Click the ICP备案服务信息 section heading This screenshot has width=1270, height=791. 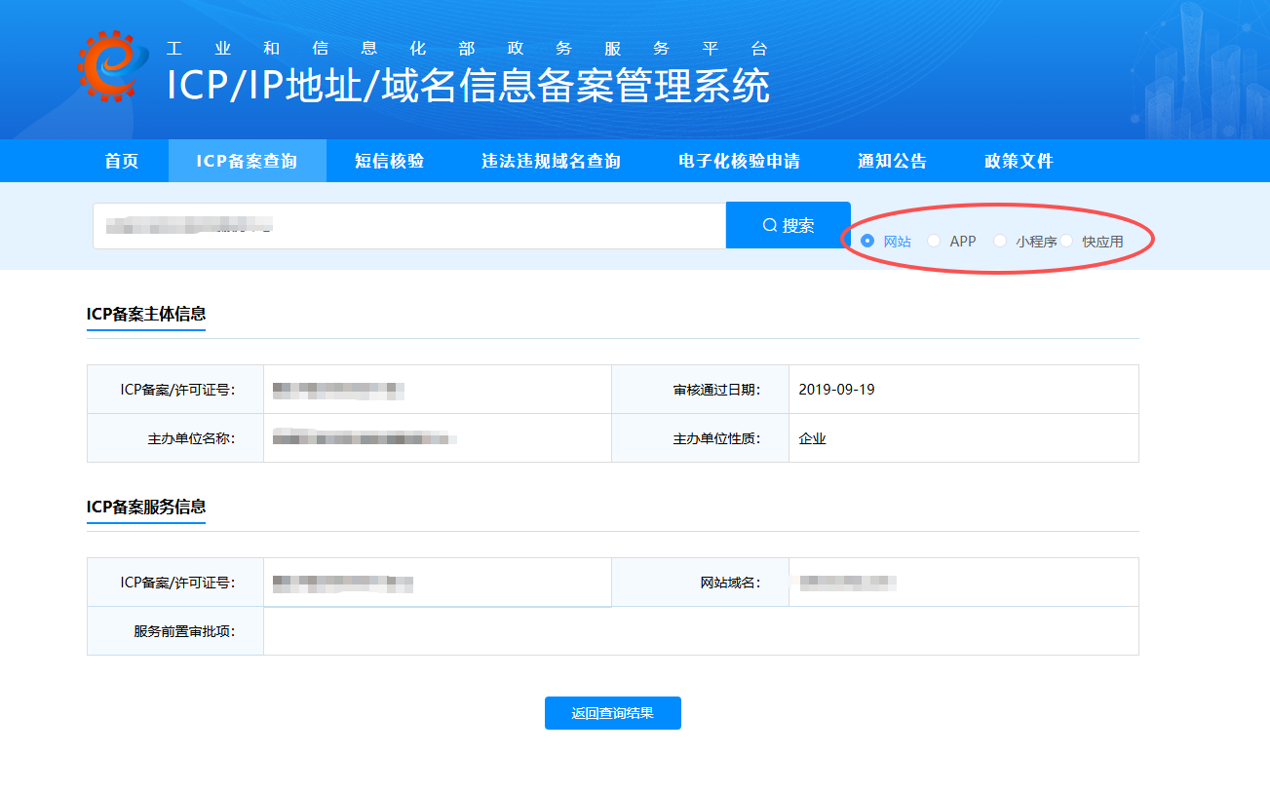click(146, 507)
